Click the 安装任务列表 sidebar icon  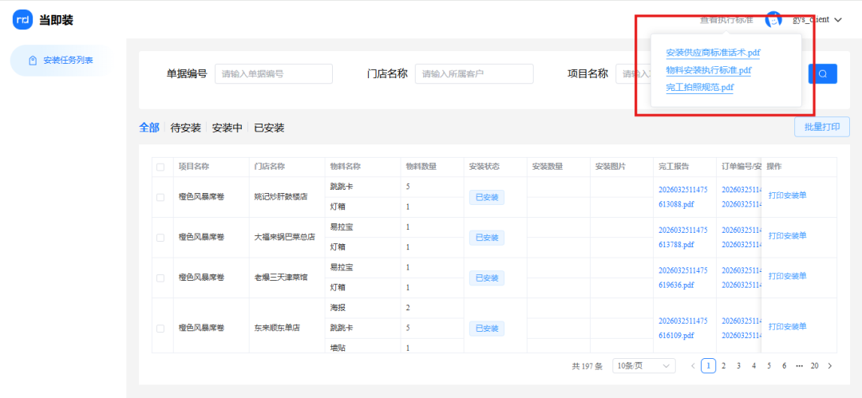pos(33,61)
